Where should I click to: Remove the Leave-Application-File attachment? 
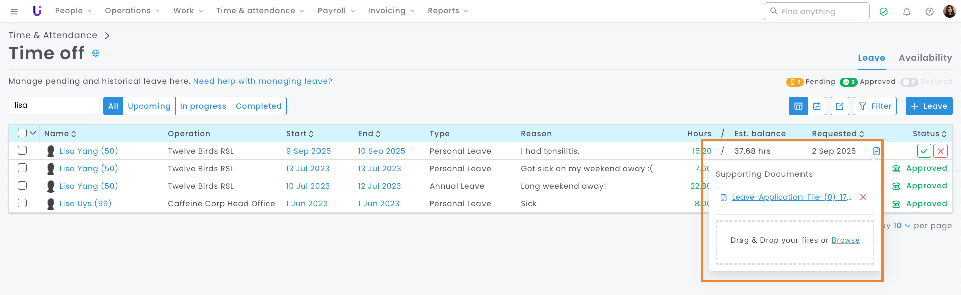coord(863,197)
